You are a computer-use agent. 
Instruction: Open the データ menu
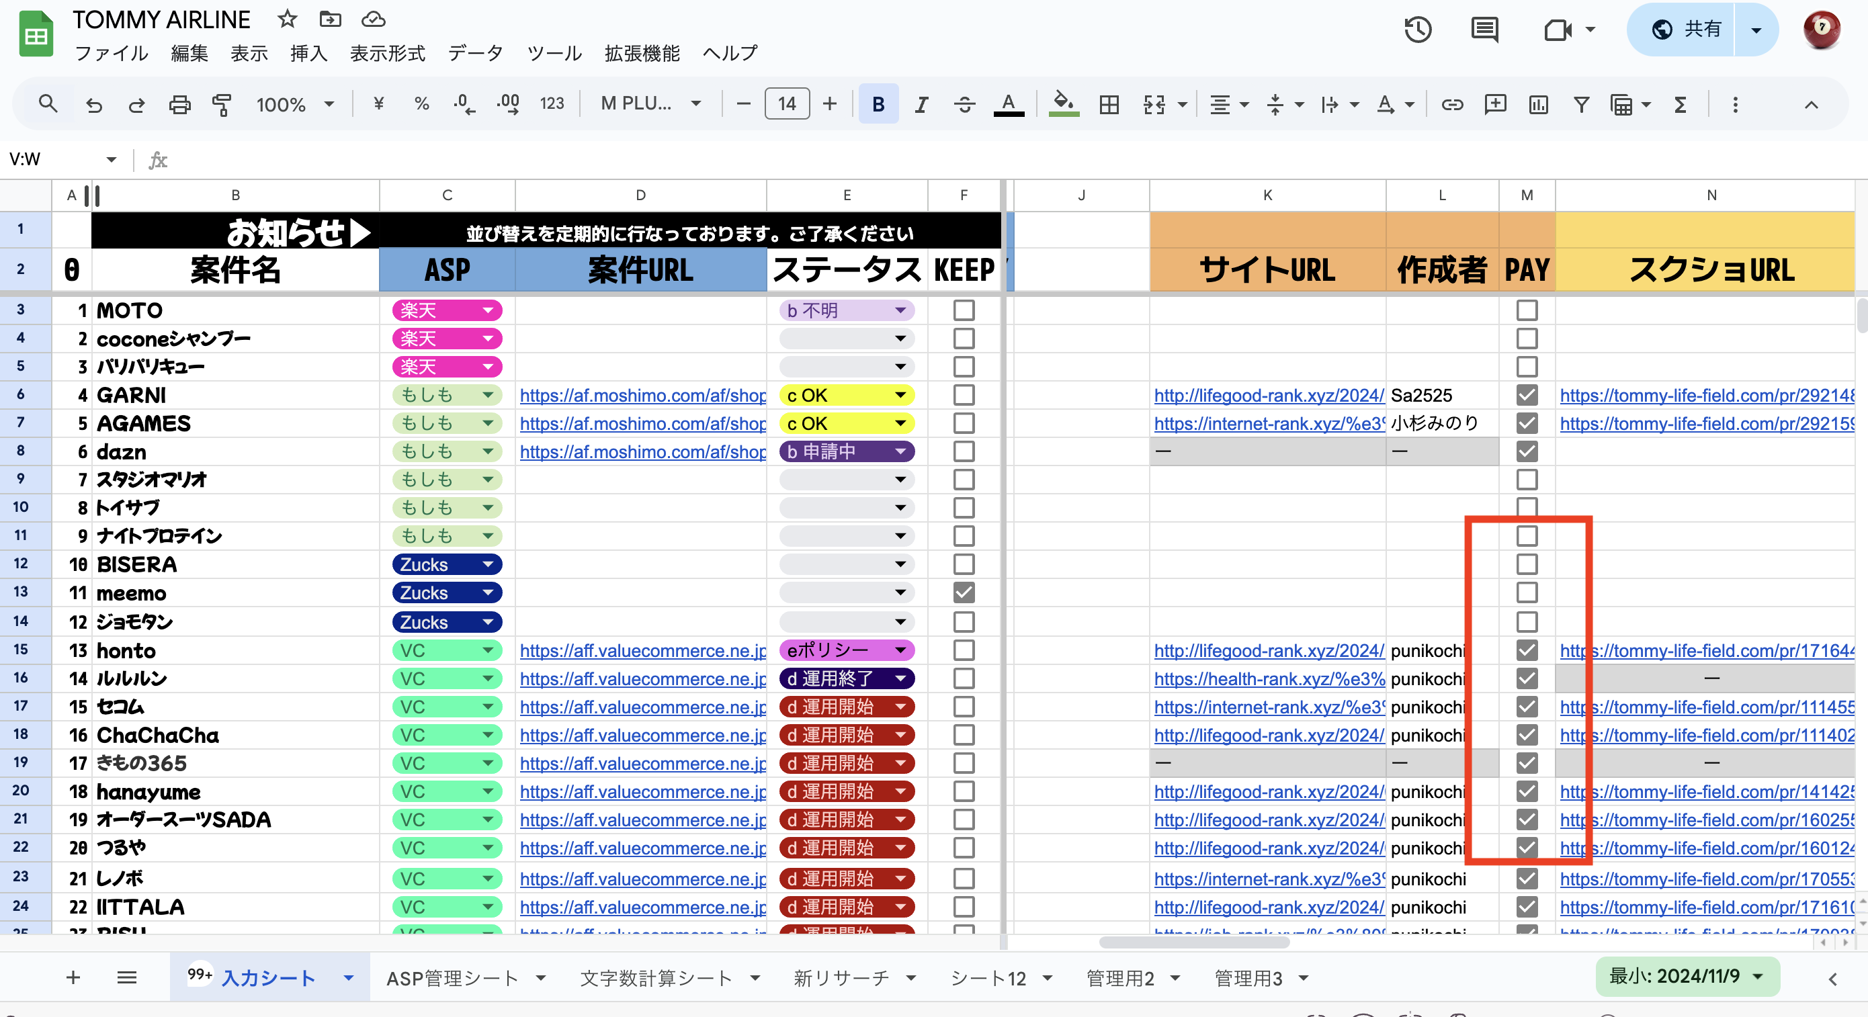click(476, 53)
